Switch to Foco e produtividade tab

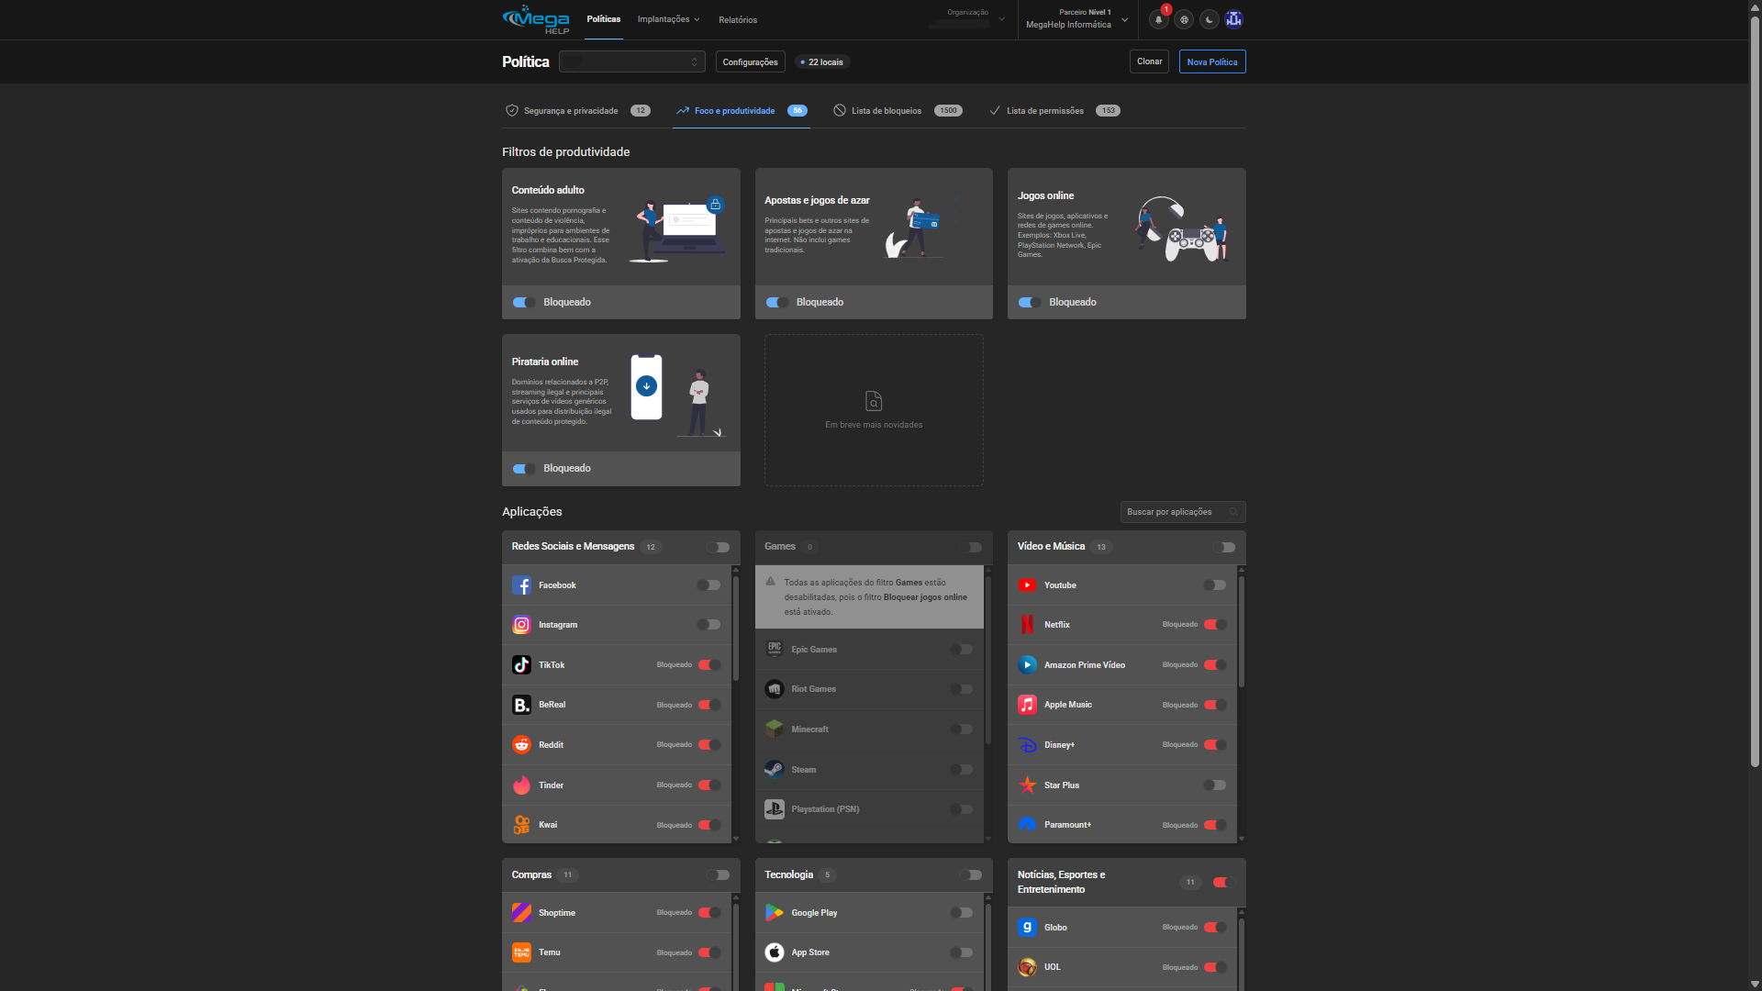pyautogui.click(x=742, y=111)
